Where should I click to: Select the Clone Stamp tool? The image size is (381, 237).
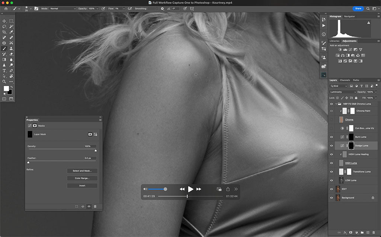(x=11, y=49)
